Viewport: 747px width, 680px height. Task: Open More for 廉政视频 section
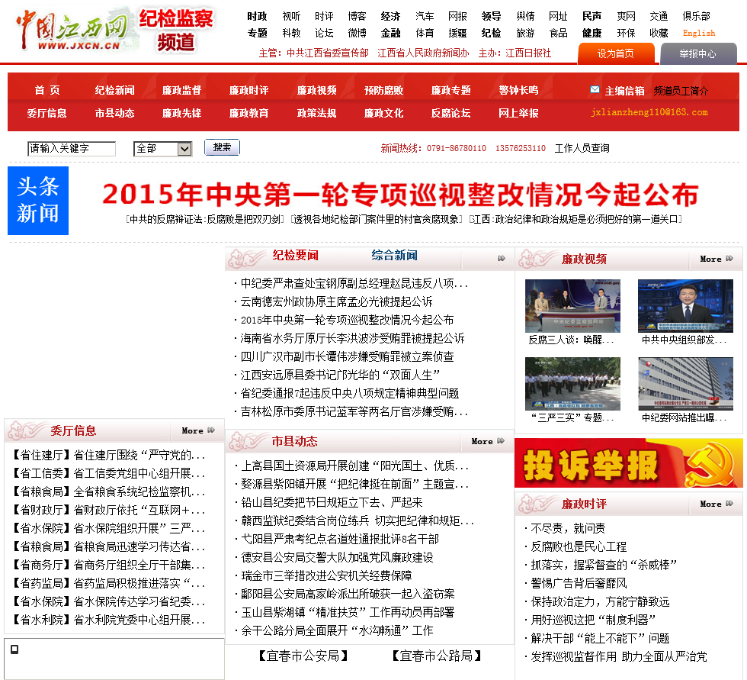click(716, 259)
